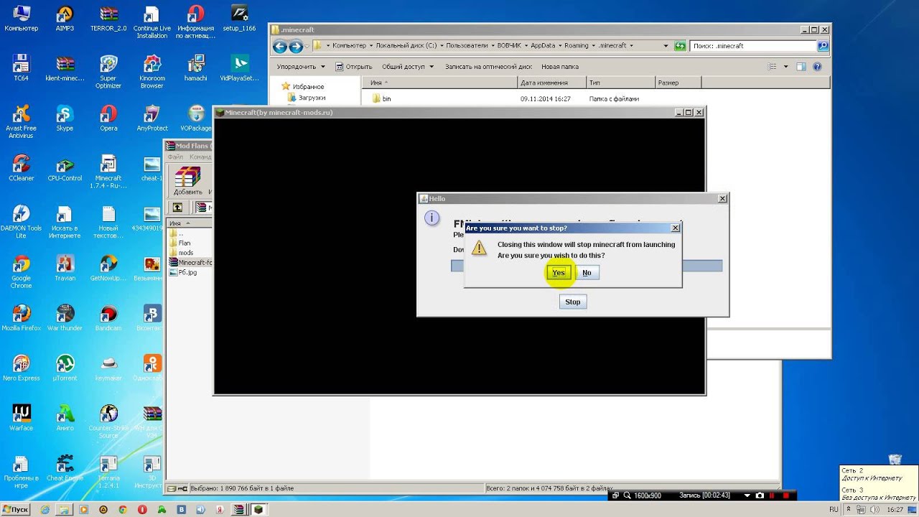Viewport: 919px width, 517px height.
Task: Click the Тип column header
Action: pos(620,83)
